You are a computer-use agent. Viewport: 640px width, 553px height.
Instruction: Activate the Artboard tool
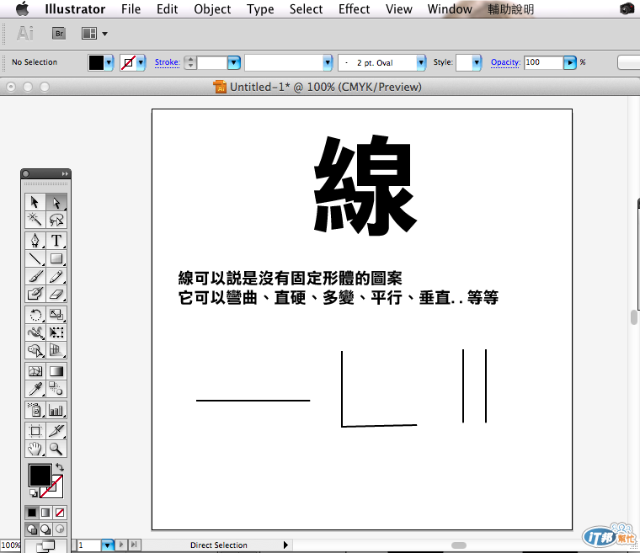click(35, 431)
